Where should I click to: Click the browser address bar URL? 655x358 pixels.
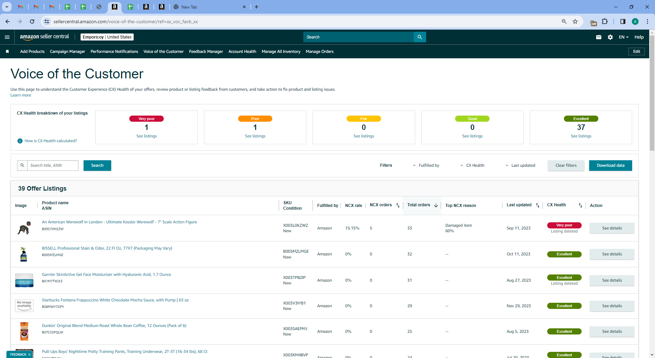pos(126,21)
